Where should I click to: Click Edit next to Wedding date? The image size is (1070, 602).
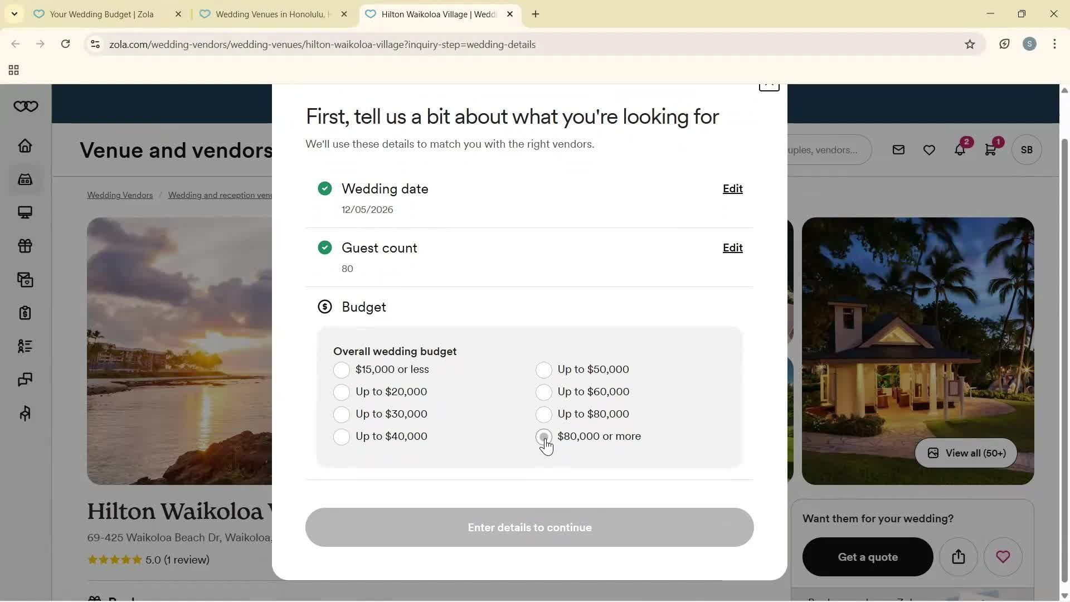point(732,188)
